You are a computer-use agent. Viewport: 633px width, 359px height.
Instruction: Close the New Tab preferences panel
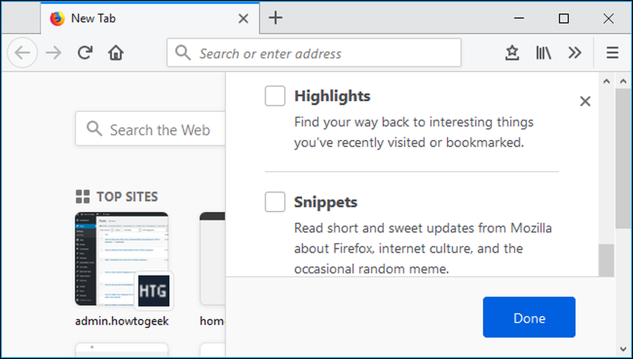[585, 101]
